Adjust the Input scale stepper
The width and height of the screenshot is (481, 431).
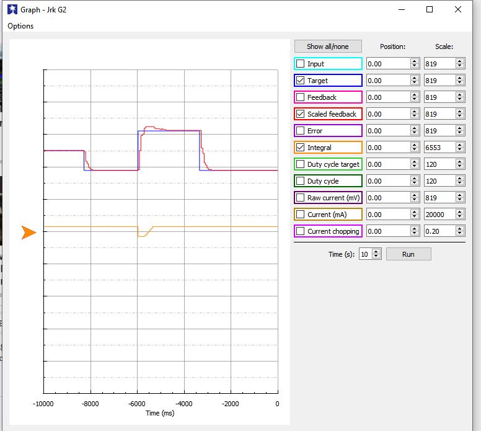click(459, 63)
